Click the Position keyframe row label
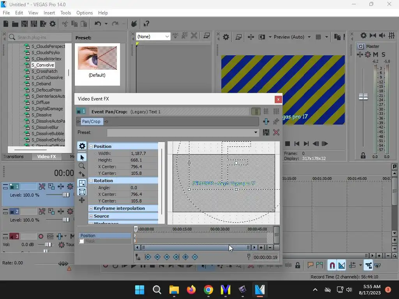 coord(105,236)
